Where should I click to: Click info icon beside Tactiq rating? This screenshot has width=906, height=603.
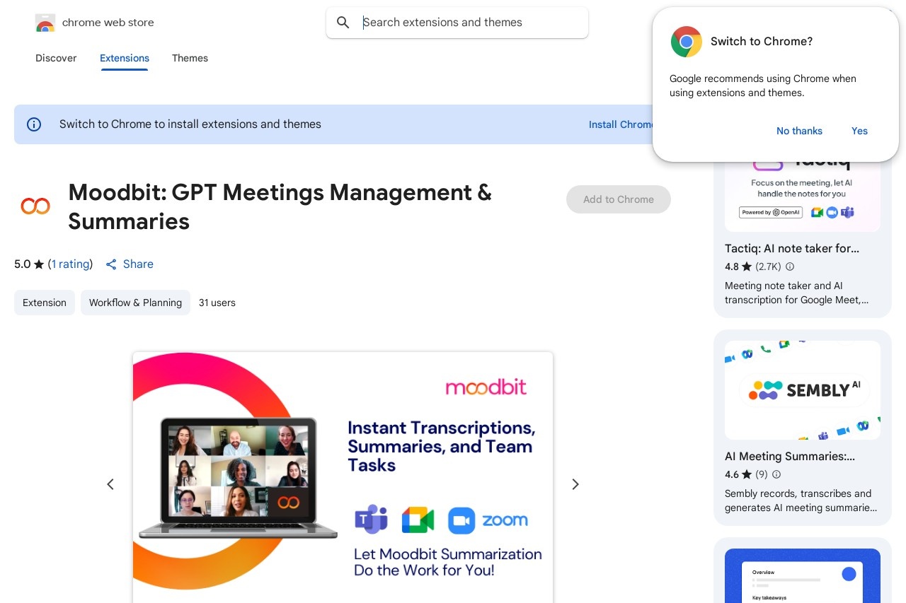790,267
